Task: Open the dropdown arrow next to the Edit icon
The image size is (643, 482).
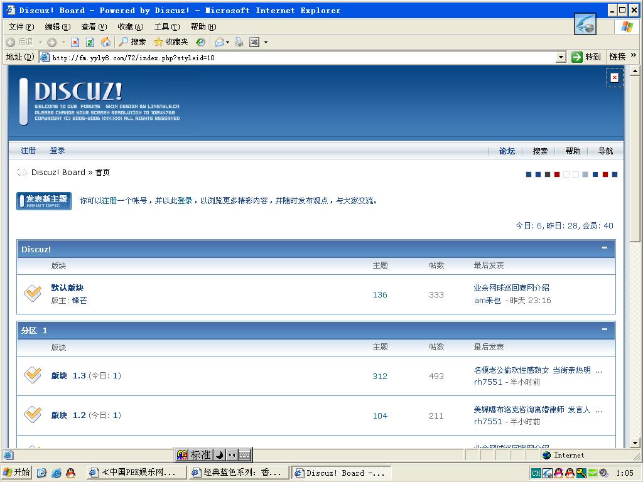Action: (266, 42)
